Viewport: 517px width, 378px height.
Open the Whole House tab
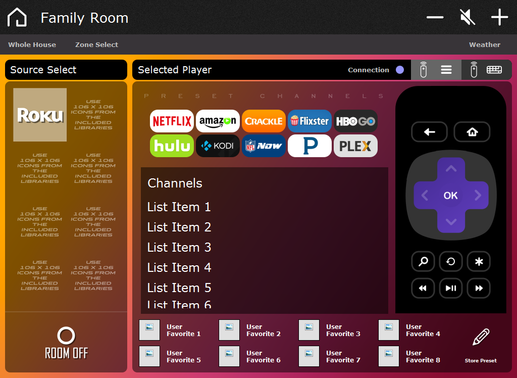32,44
